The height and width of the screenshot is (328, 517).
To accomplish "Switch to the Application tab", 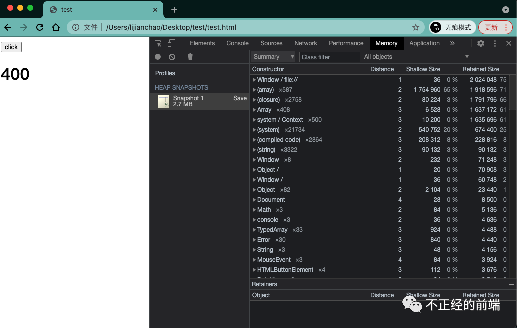I will [424, 43].
